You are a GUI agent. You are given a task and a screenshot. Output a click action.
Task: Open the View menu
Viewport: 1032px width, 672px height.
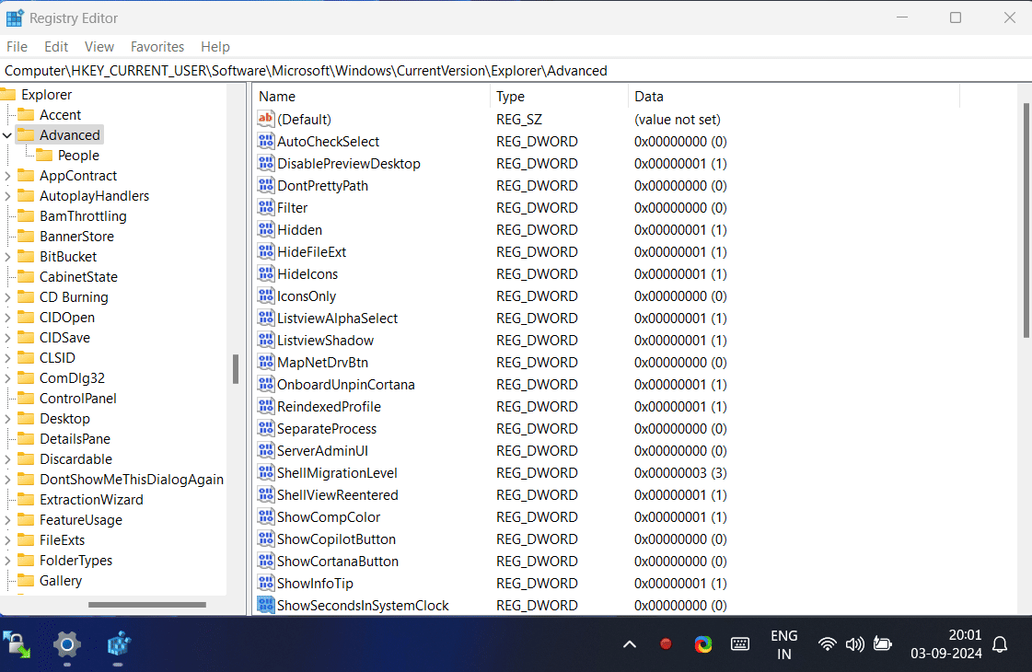(99, 47)
